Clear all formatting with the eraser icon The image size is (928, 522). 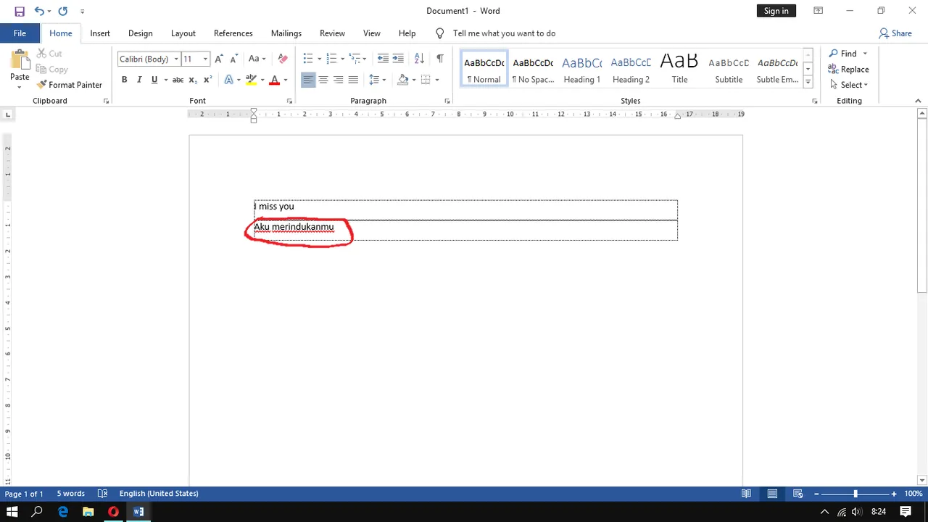[283, 59]
